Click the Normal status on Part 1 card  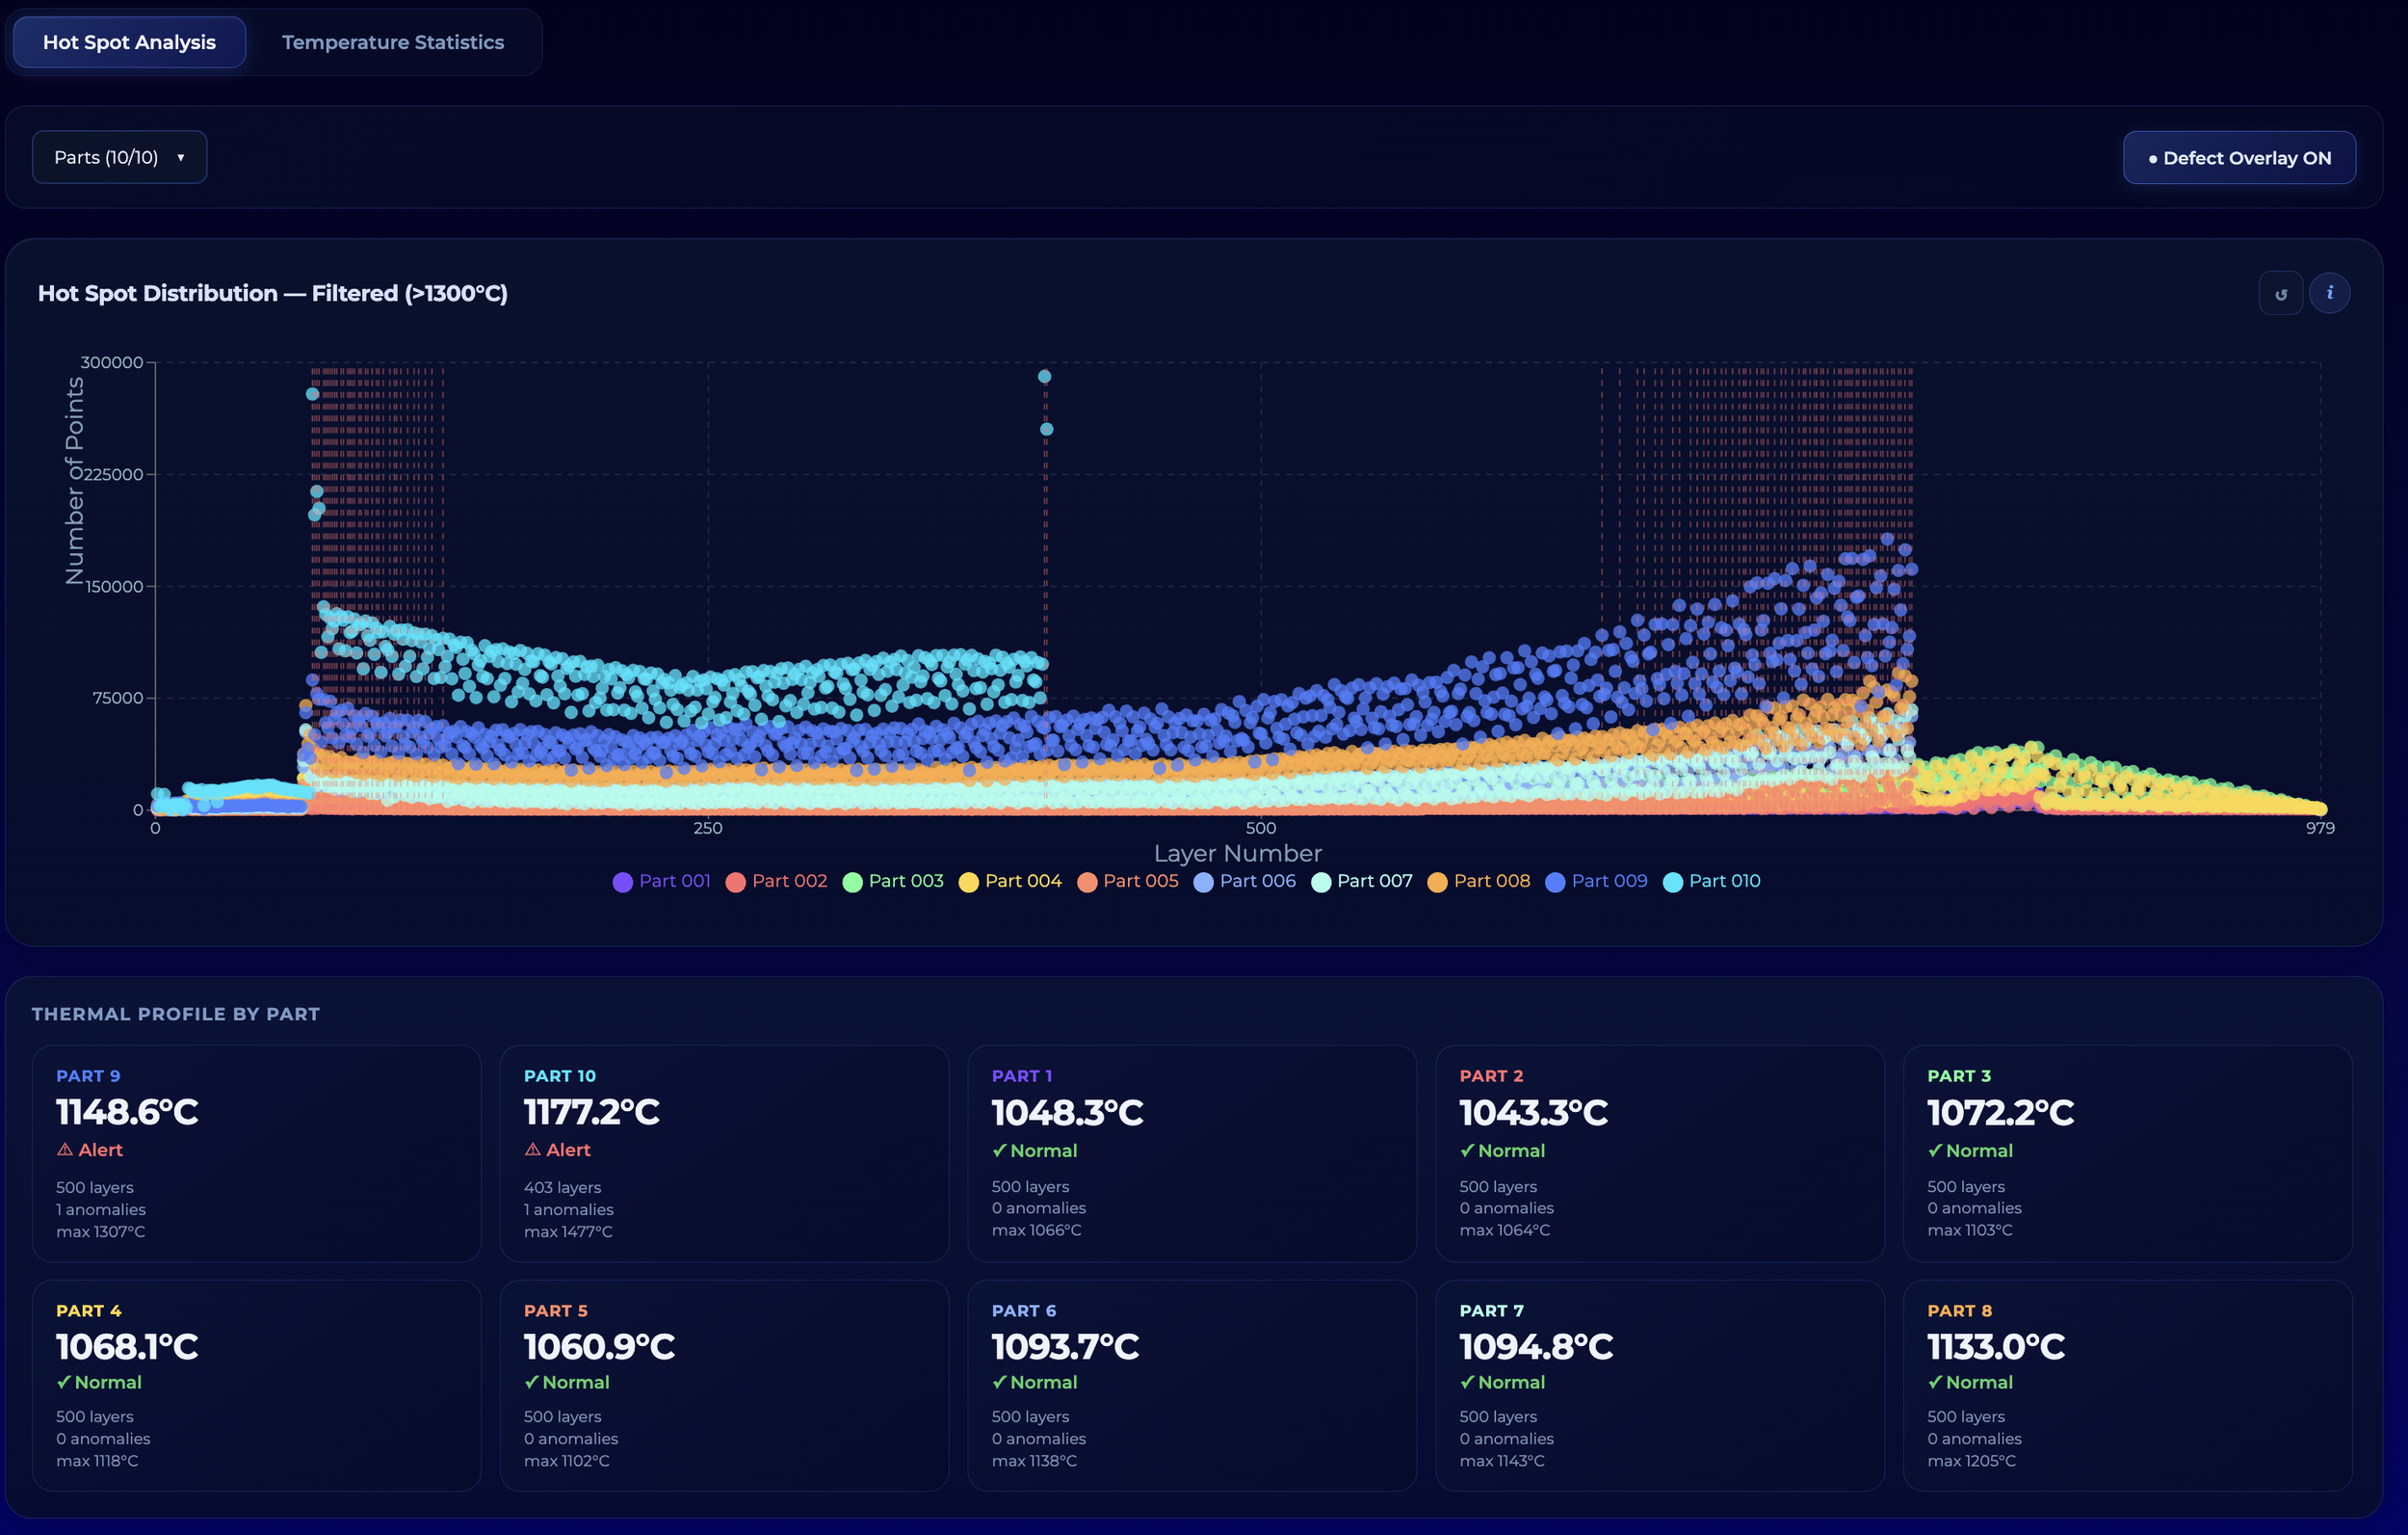pos(1034,1151)
